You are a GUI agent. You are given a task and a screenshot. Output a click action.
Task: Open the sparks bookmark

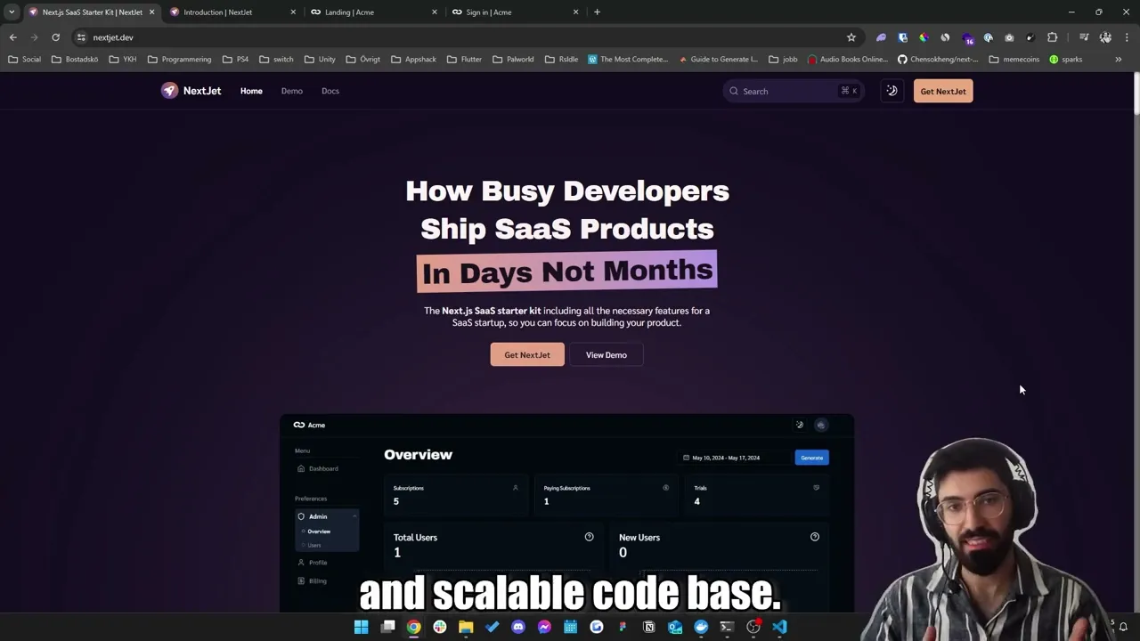(x=1065, y=60)
